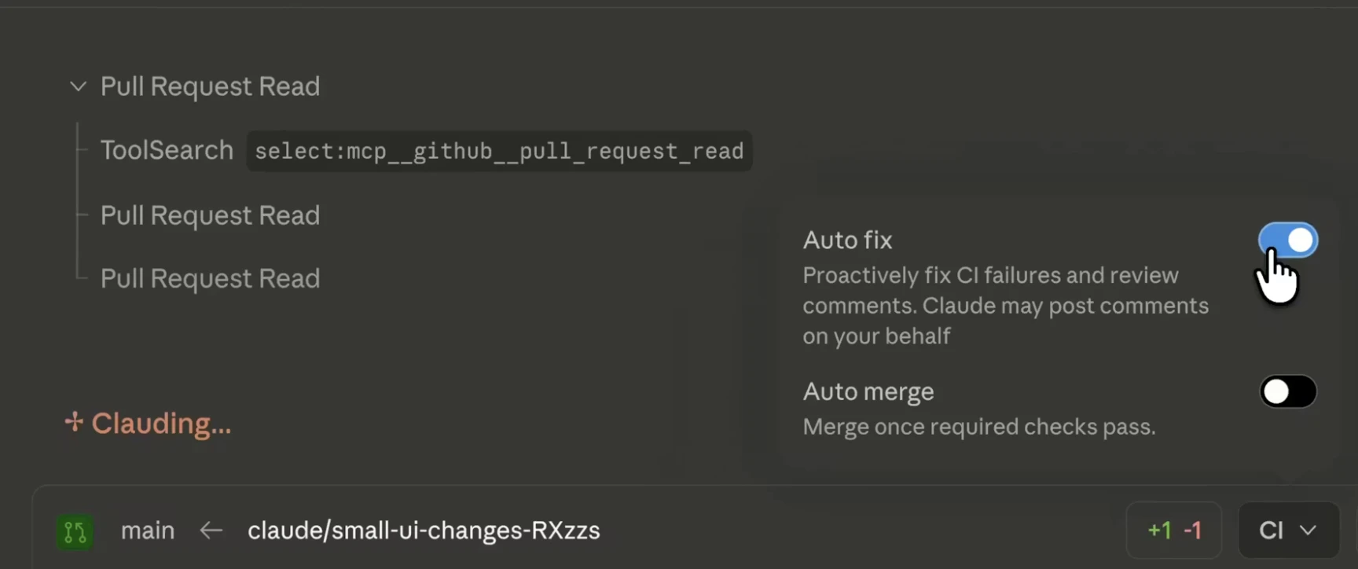Select the ToolSearch step
1358x569 pixels.
point(167,150)
